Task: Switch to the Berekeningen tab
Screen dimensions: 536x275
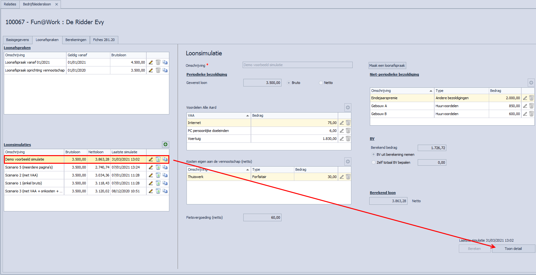Action: coord(76,40)
